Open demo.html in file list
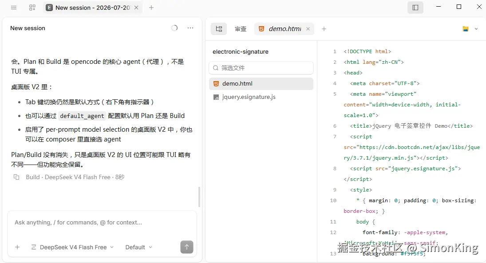Viewport: 486px width, 263px height. coord(261,84)
